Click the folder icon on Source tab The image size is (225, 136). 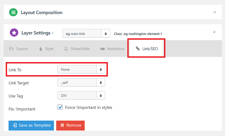click(x=11, y=49)
